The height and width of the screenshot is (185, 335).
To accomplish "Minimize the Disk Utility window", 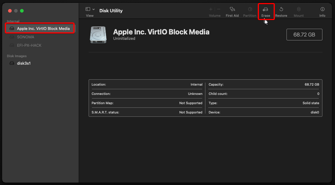I will (16, 11).
